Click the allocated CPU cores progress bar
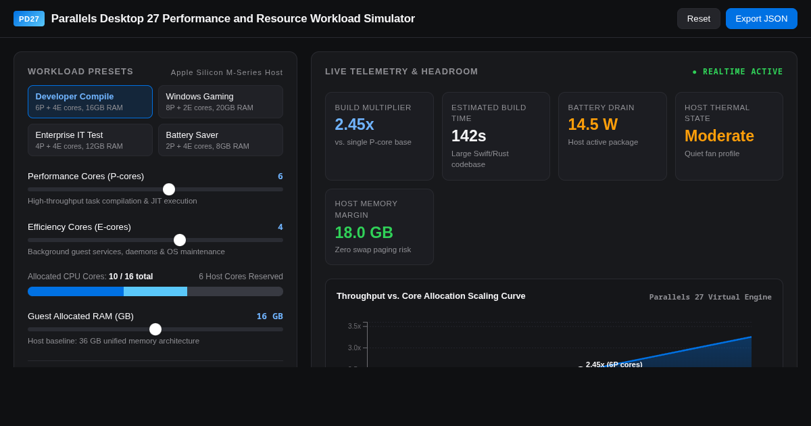This screenshot has width=811, height=426. tap(155, 291)
